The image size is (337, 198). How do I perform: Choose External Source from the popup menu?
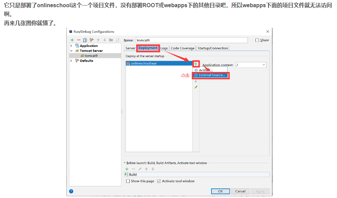[211, 75]
